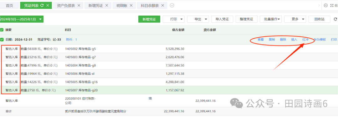The height and width of the screenshot is (117, 338).
Task: Toggle the select-all checkbox beside 摘要
Action: 2,30
